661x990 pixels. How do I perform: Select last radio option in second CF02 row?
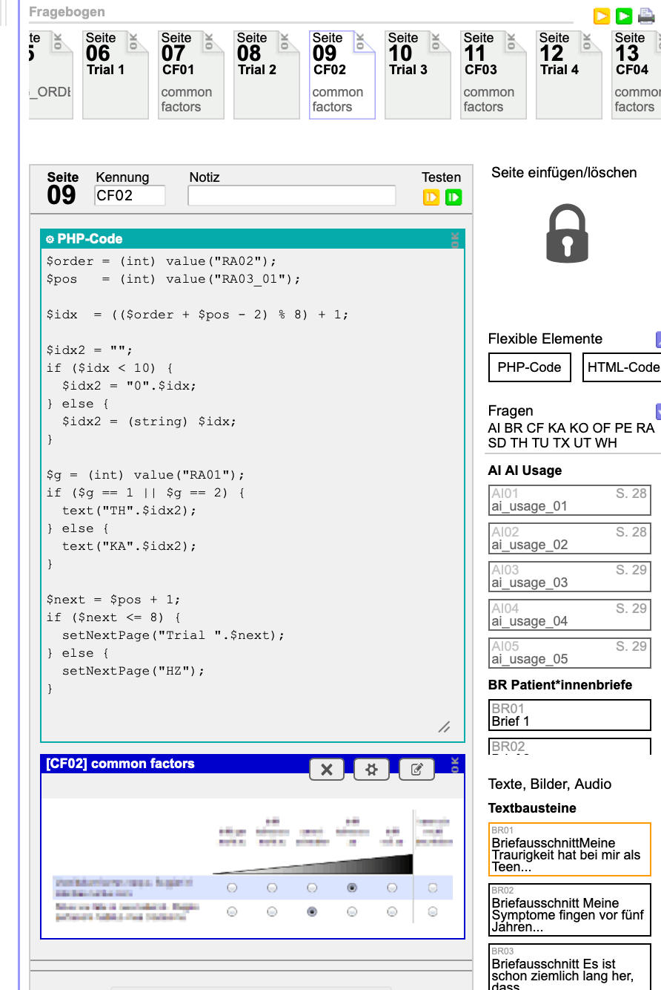tap(432, 911)
